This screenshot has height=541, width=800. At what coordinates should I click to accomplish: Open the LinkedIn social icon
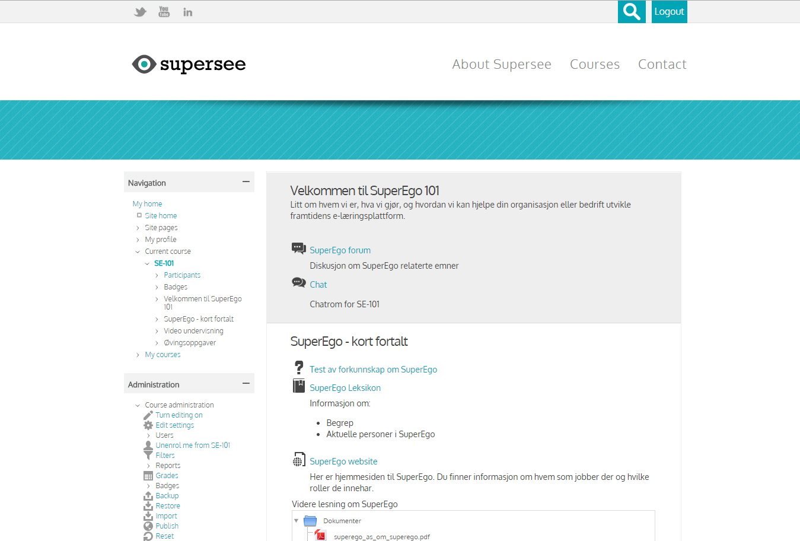pos(187,12)
